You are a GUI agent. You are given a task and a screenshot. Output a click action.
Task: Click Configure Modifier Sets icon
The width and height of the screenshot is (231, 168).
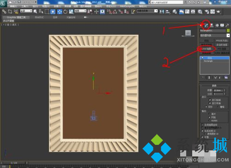[226, 77]
